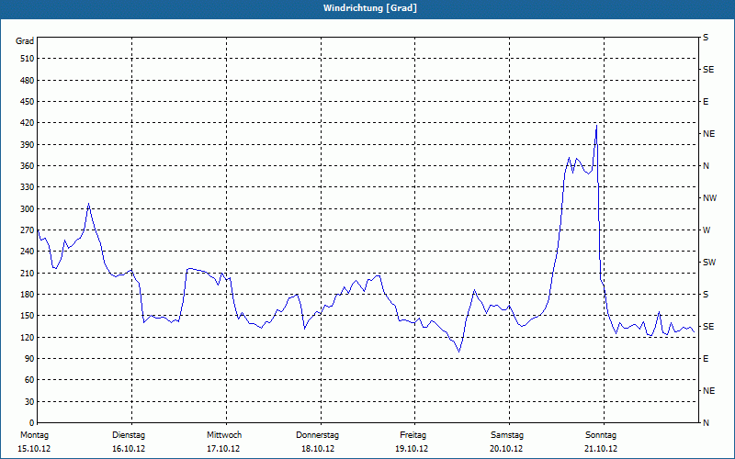Click the 'W' compass direction label

[x=707, y=230]
